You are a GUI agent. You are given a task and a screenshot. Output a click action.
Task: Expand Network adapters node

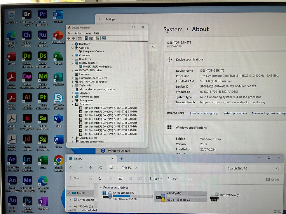coord(73,97)
